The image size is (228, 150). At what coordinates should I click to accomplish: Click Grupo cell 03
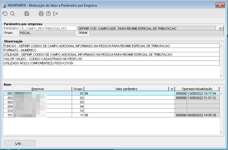coord(78,102)
